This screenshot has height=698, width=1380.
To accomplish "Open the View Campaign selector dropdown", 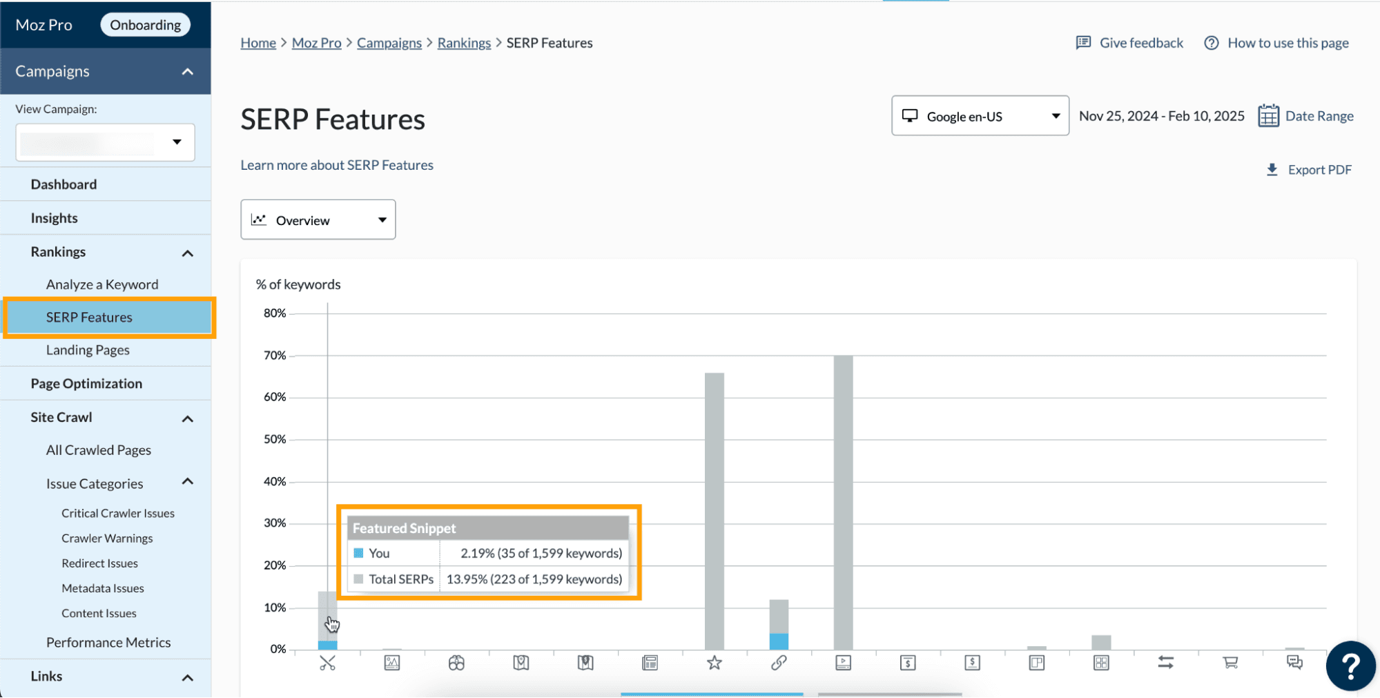I will tap(105, 142).
